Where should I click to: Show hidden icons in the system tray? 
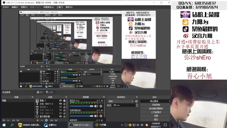(122, 125)
